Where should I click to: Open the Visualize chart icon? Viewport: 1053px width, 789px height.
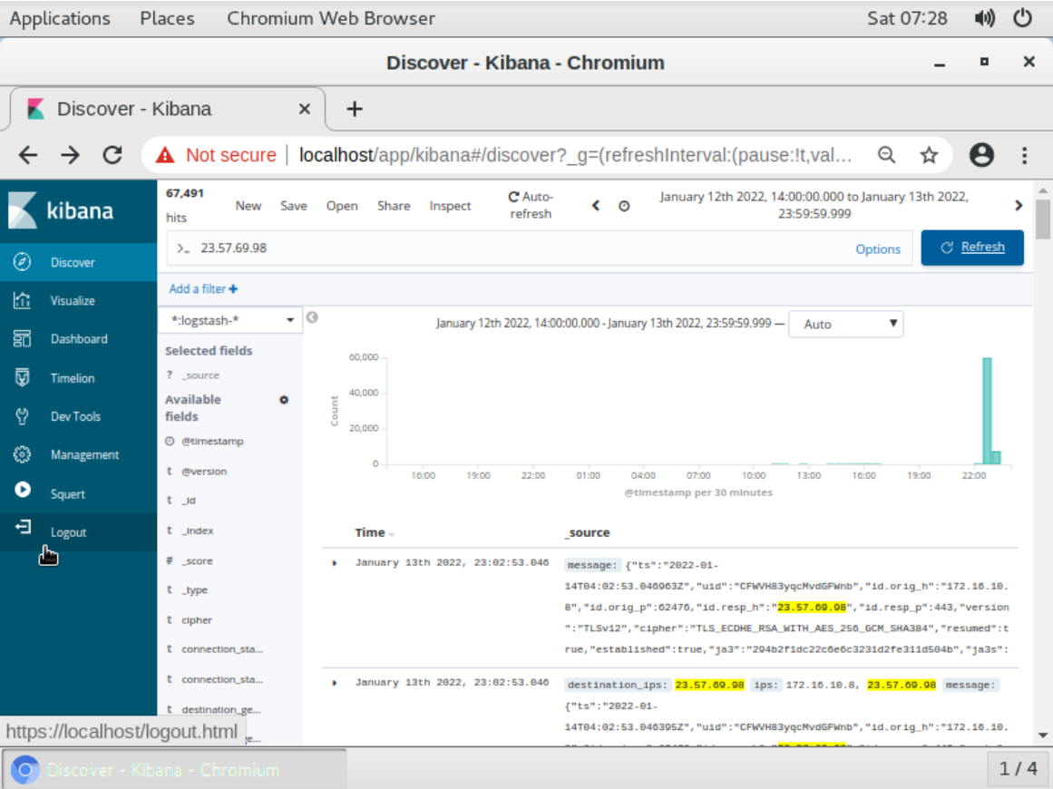22,300
